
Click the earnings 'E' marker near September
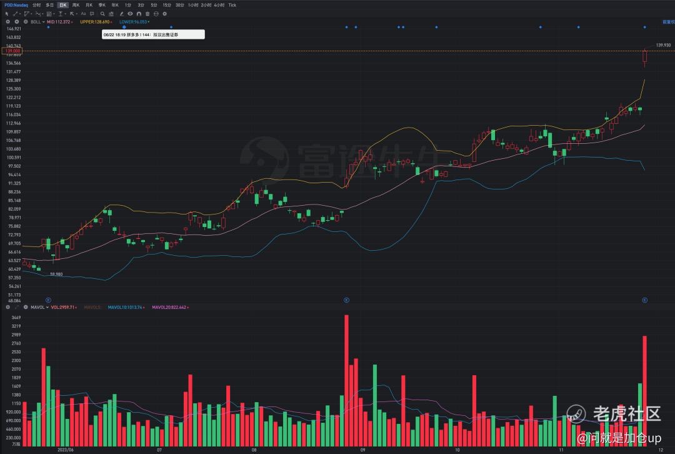point(346,301)
